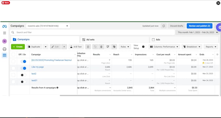Click the tag label icon
Viewport: 221px width, 118px height.
click(x=114, y=47)
